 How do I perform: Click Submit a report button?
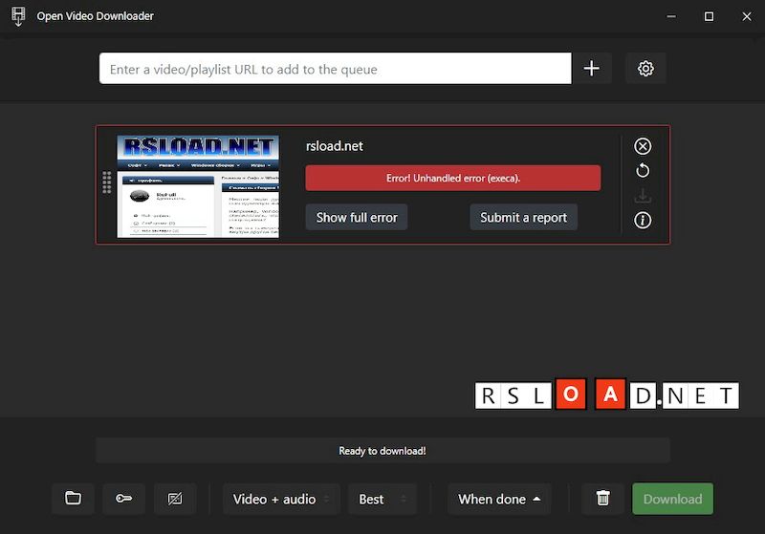tap(523, 217)
